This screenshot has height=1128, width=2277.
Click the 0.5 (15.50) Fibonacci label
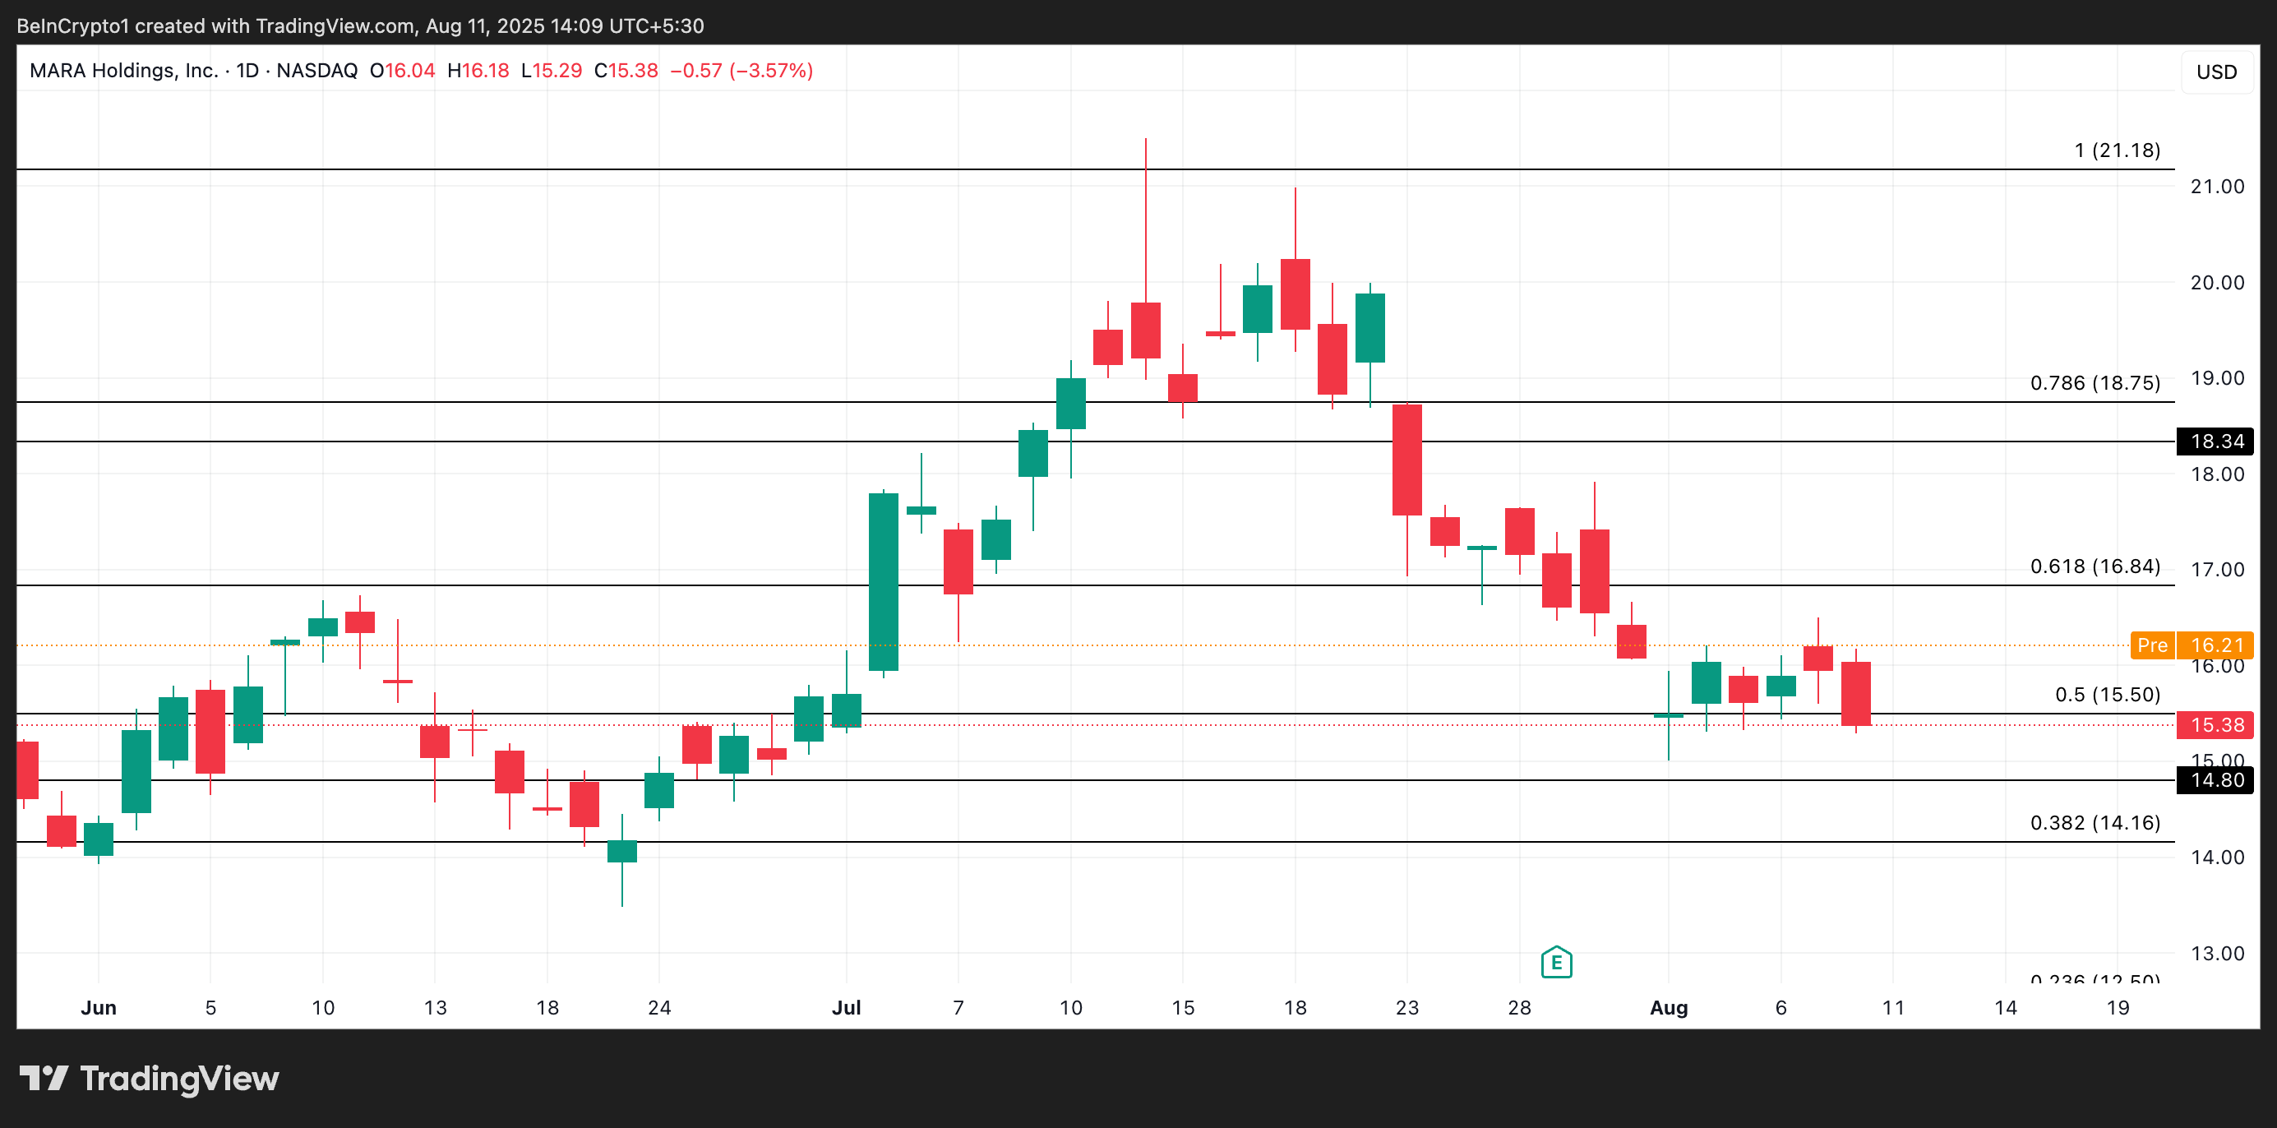point(2108,694)
